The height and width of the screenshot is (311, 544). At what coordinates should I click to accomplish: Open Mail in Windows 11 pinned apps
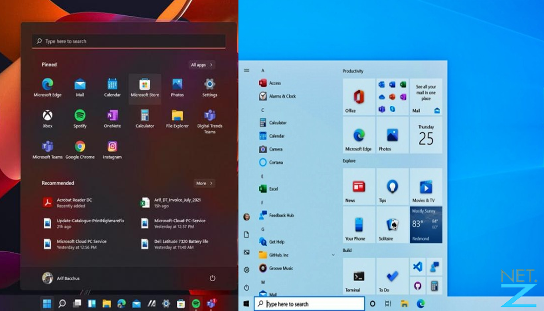click(80, 88)
